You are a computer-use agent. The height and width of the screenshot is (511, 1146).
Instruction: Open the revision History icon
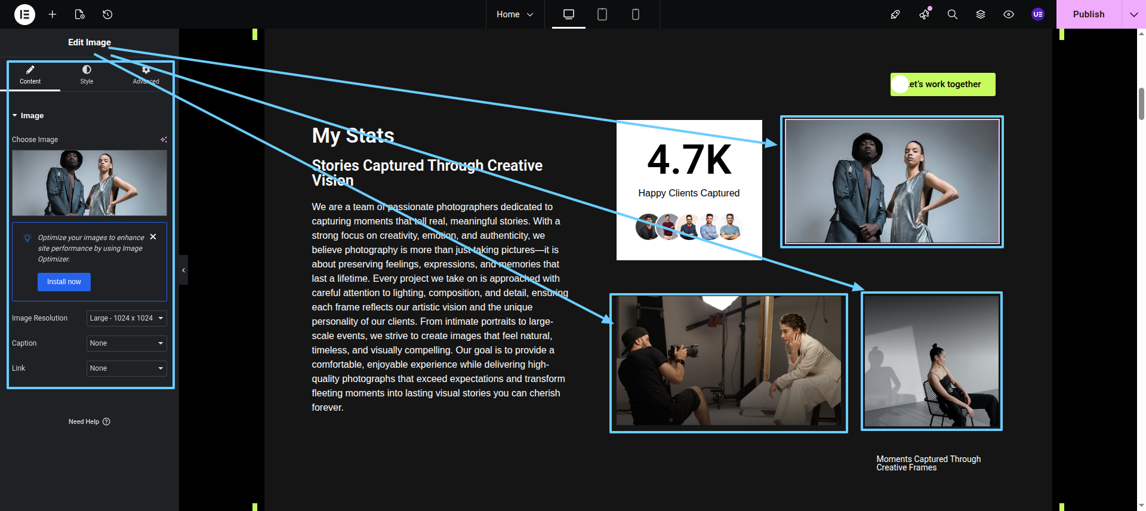tap(107, 14)
